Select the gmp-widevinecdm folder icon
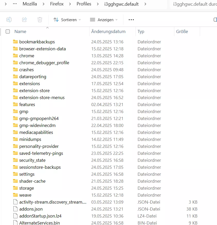This screenshot has height=225, width=217. (x=15, y=125)
